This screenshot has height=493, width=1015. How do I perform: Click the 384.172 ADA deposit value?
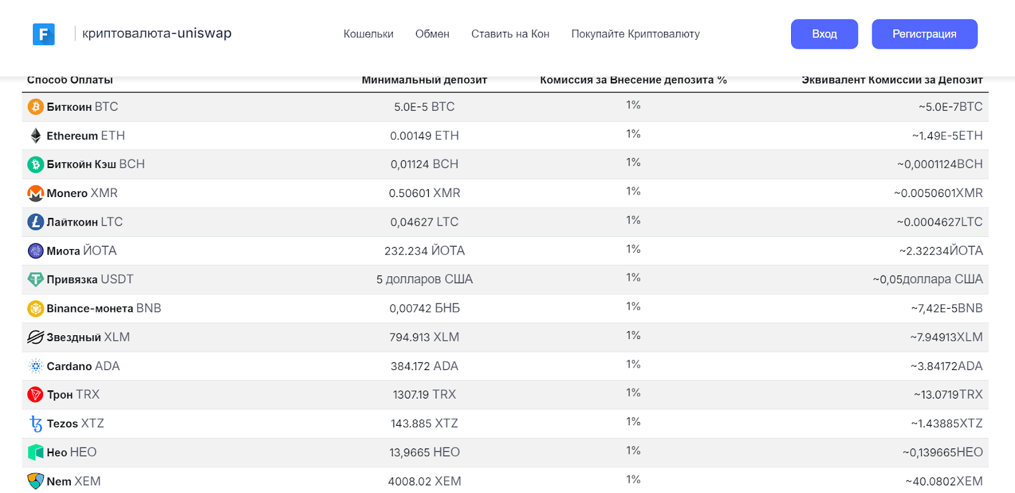424,366
